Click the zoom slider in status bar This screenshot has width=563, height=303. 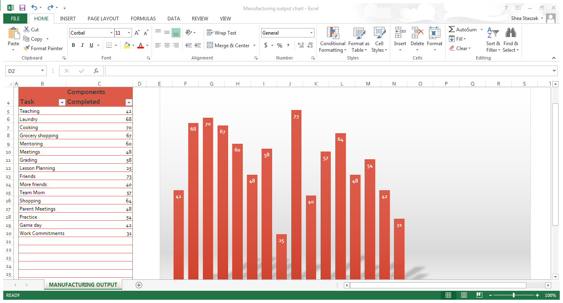513,295
